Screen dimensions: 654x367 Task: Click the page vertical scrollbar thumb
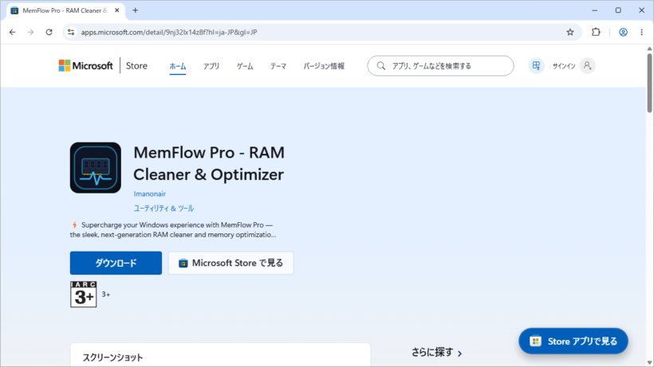click(649, 82)
